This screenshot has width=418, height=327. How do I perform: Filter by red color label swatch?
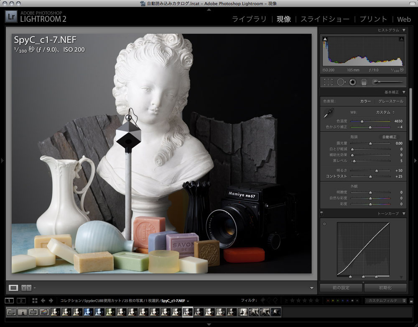tap(328, 301)
